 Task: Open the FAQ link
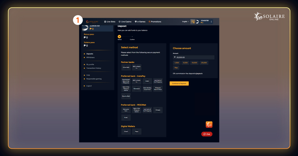point(88,75)
